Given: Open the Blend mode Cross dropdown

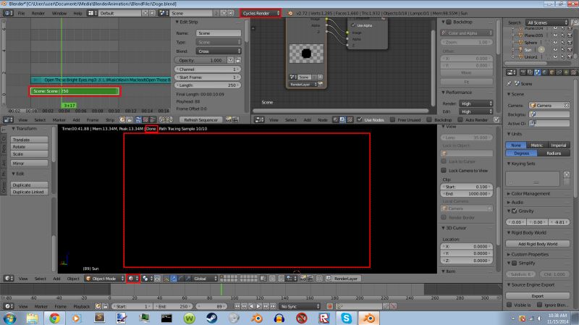Looking at the screenshot, I should 219,51.
